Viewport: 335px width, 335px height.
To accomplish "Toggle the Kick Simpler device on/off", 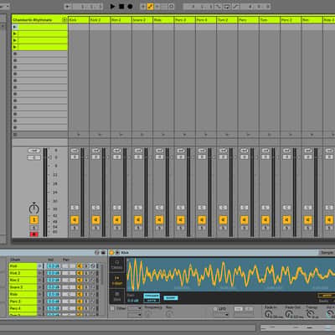I will click(111, 253).
